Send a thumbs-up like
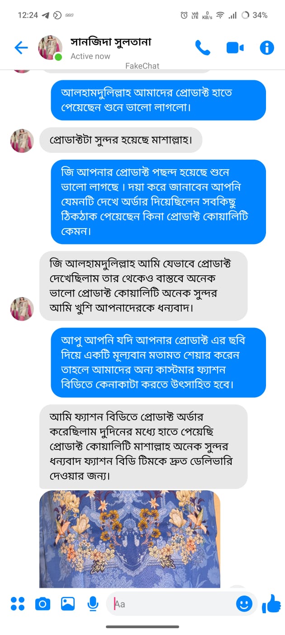The image size is (285, 635). (271, 603)
